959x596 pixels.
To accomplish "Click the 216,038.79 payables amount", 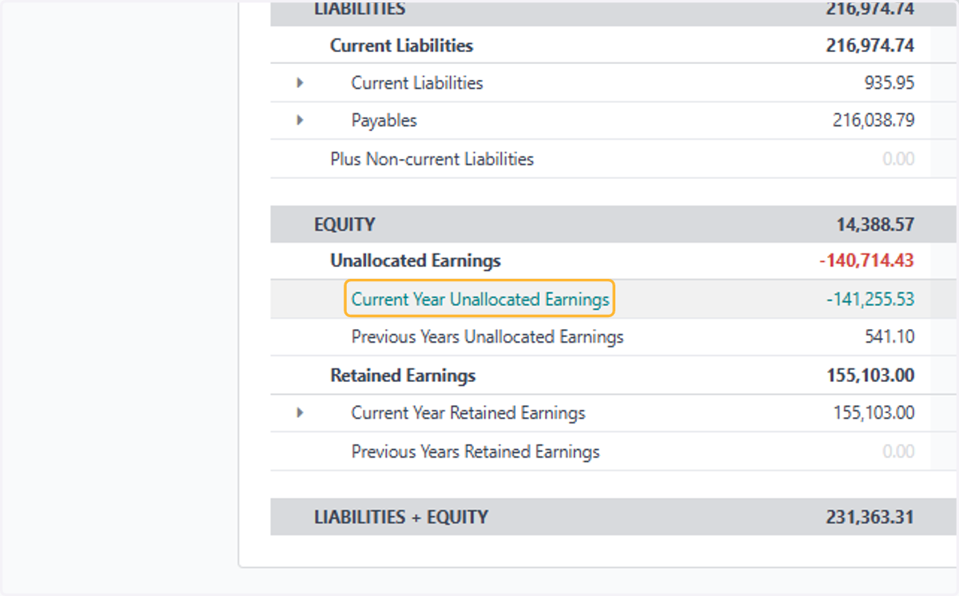I will 873,121.
